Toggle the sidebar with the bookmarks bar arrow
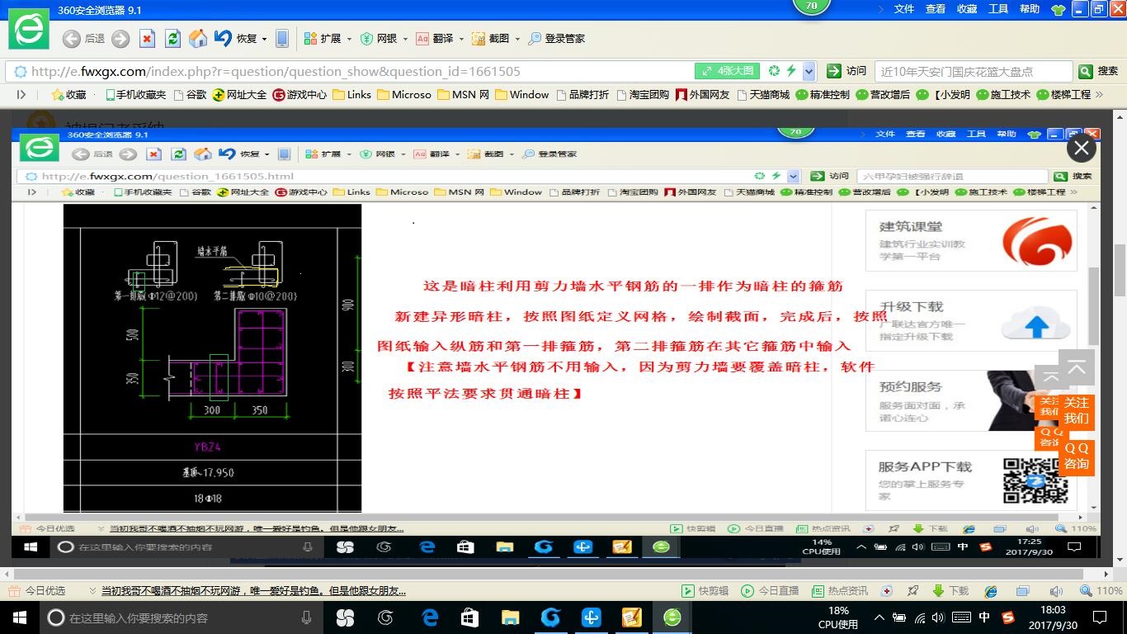 (x=21, y=94)
